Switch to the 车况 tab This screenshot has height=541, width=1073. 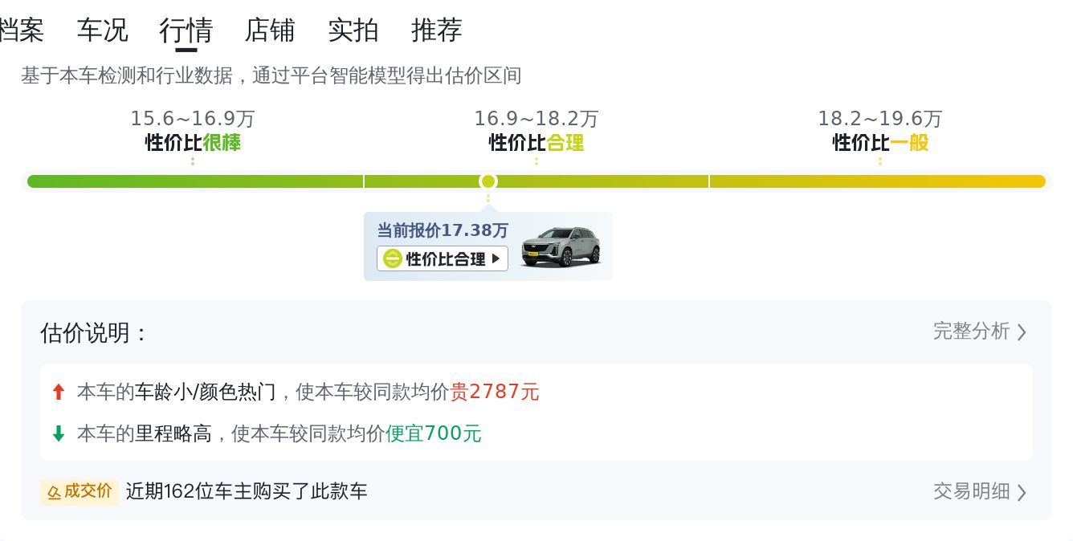point(102,31)
